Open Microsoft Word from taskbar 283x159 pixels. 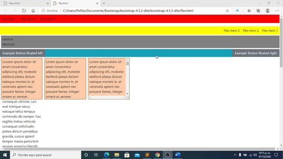[x=178, y=155]
